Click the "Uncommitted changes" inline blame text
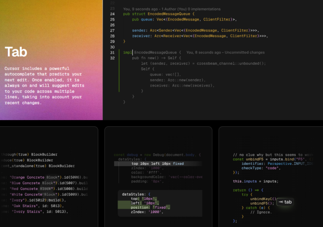The image size is (323, 227). 245,52
